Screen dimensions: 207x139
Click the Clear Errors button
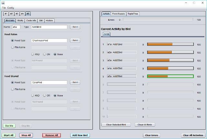coord(152,135)
